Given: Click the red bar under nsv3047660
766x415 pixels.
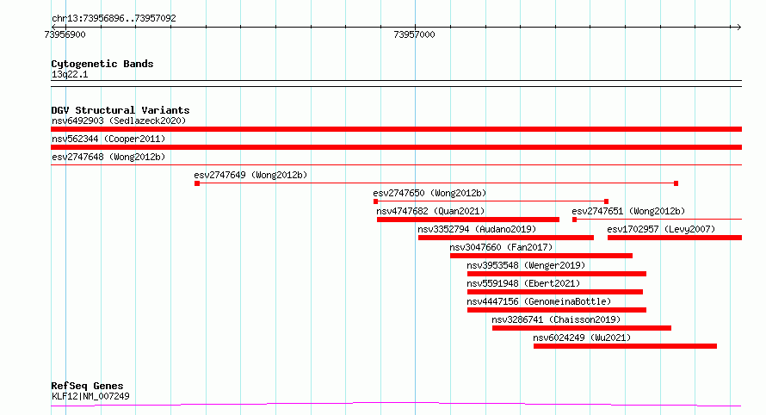Looking at the screenshot, I should point(541,256).
